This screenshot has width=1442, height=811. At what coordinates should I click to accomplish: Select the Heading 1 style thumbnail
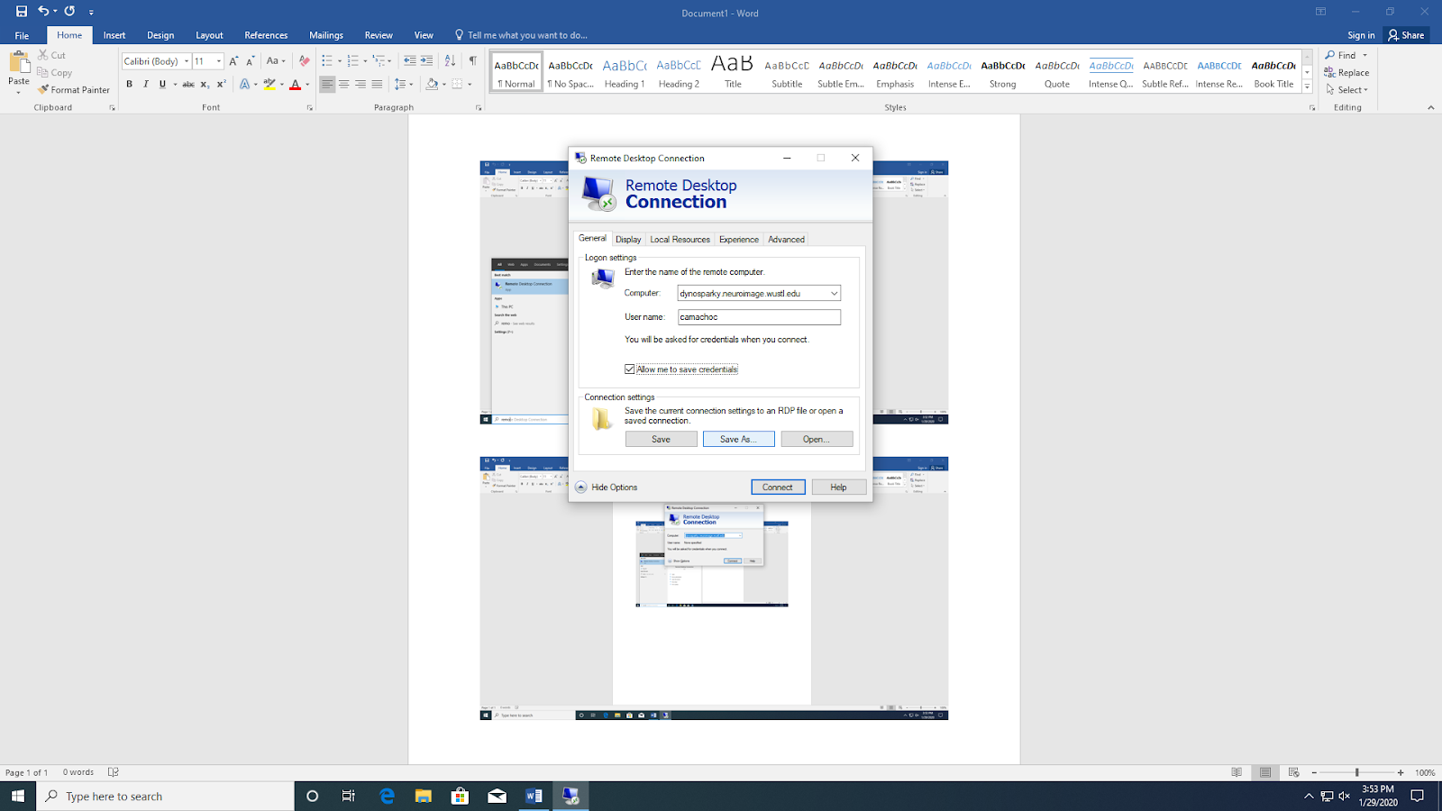click(x=625, y=72)
